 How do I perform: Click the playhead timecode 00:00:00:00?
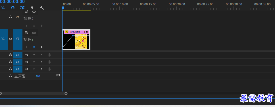12,2
